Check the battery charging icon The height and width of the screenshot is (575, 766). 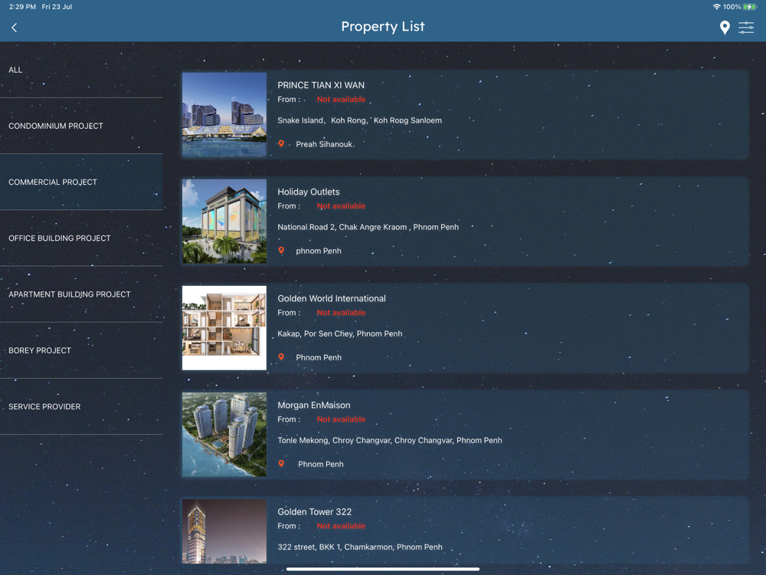[x=749, y=7]
